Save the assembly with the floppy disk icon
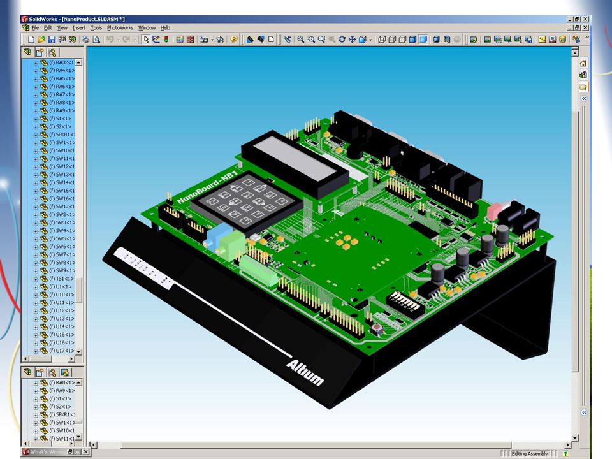 point(52,40)
